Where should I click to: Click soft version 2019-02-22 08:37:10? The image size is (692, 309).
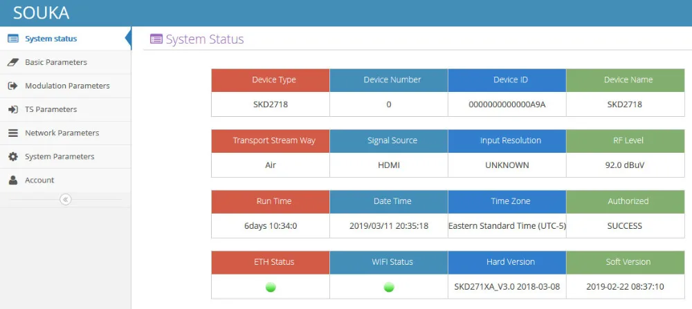[x=625, y=287]
